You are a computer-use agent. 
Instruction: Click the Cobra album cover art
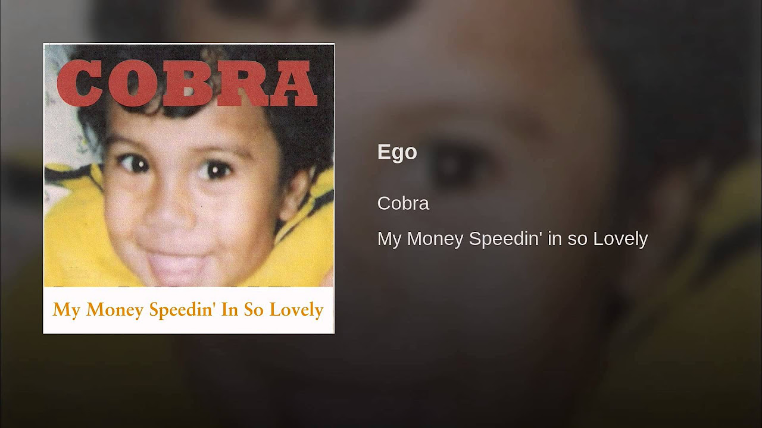[189, 188]
